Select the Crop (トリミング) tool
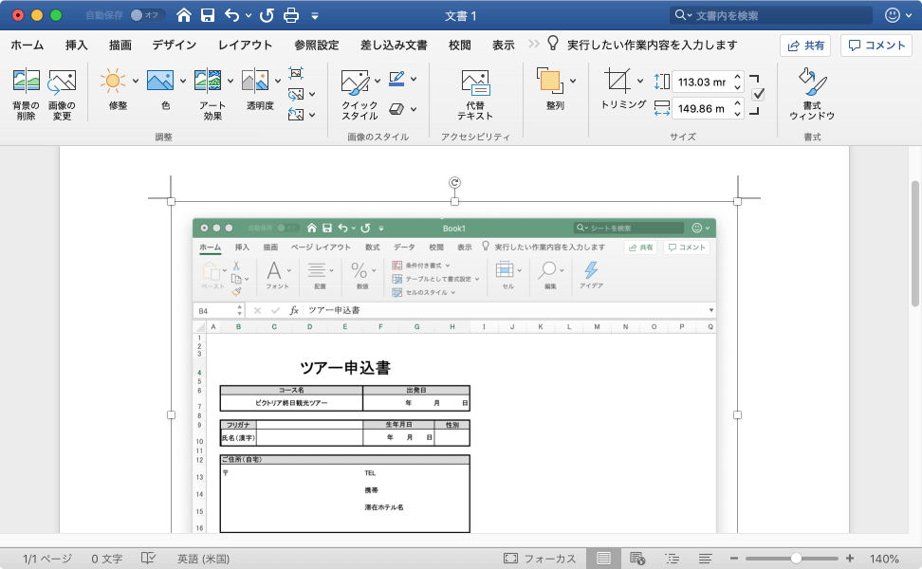 tap(618, 81)
